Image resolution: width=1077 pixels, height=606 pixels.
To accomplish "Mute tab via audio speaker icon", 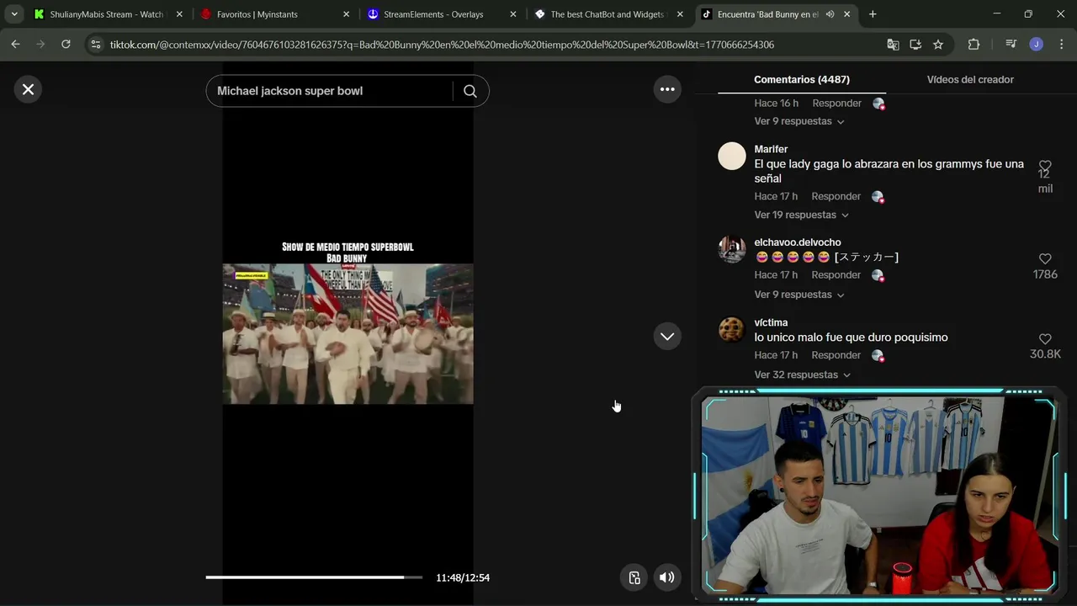I will click(x=830, y=14).
